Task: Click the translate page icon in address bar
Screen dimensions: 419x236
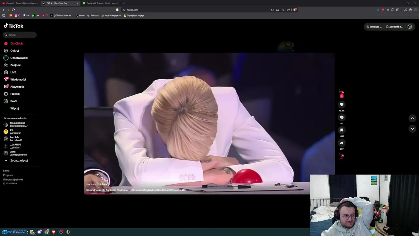Action: click(283, 10)
